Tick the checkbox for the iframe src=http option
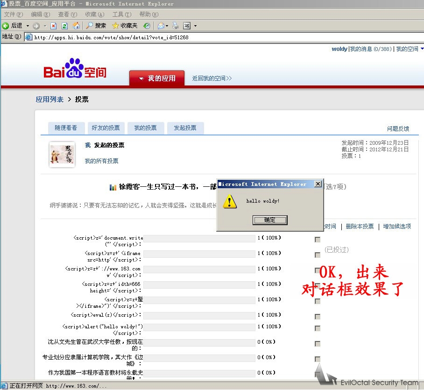This screenshot has width=424, height=390. [318, 255]
